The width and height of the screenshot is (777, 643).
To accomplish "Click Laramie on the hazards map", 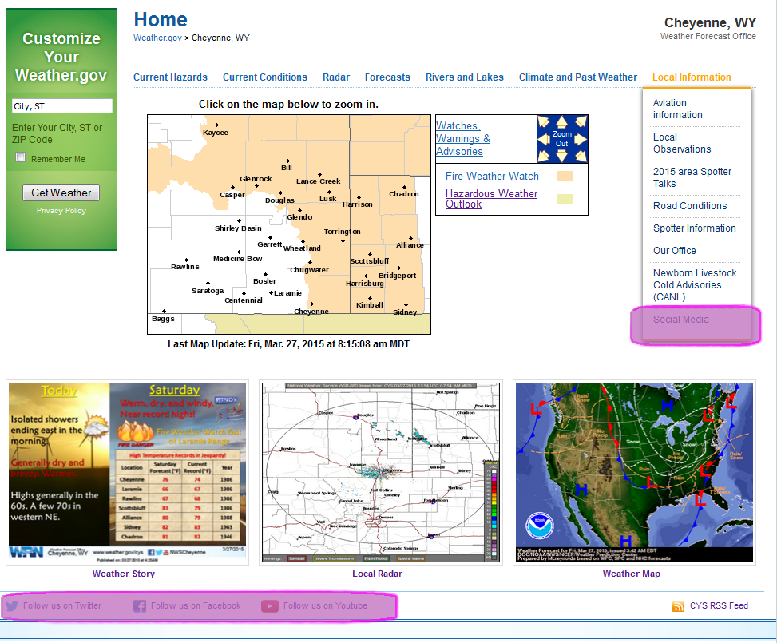I will pos(287,293).
